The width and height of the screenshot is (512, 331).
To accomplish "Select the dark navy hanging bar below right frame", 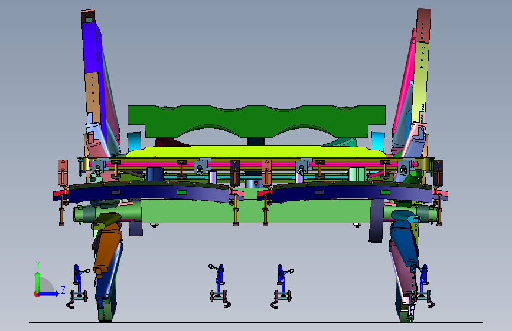I will coord(377,220).
